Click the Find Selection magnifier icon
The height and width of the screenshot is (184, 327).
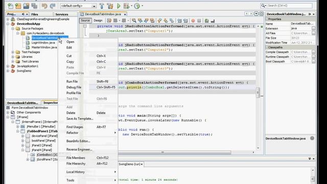click(x=134, y=20)
